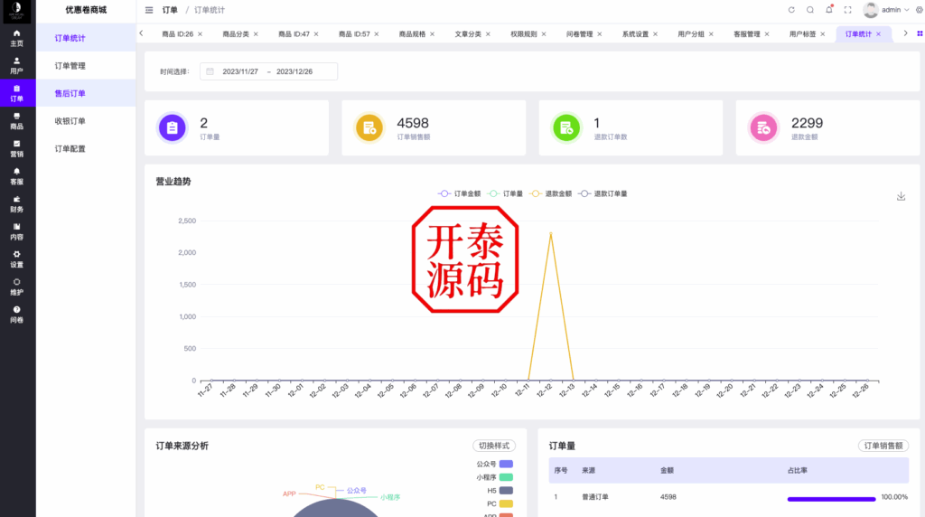Click the refresh icon in header
The height and width of the screenshot is (517, 925).
pos(791,10)
